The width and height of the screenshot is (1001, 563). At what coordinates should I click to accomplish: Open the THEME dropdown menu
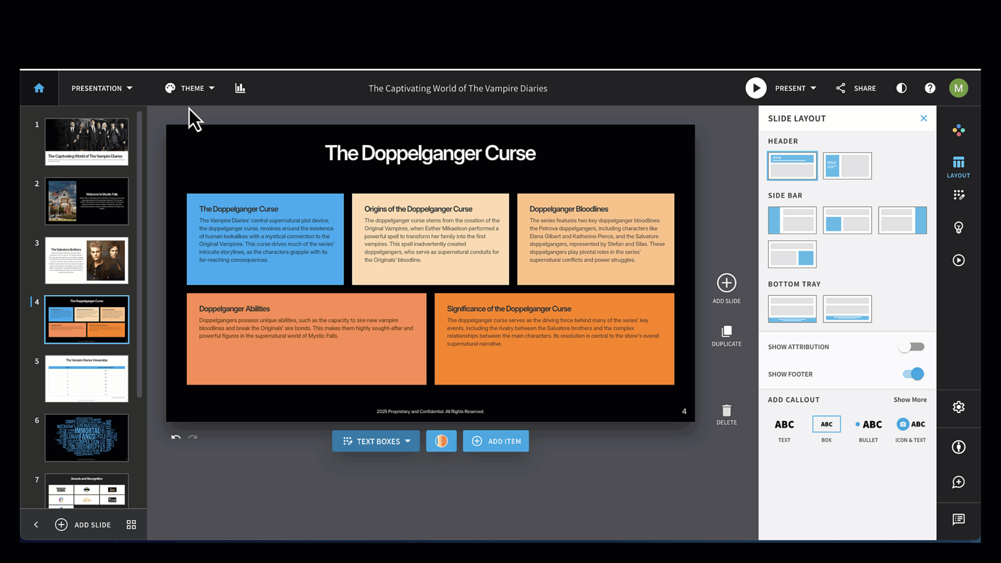tap(190, 88)
